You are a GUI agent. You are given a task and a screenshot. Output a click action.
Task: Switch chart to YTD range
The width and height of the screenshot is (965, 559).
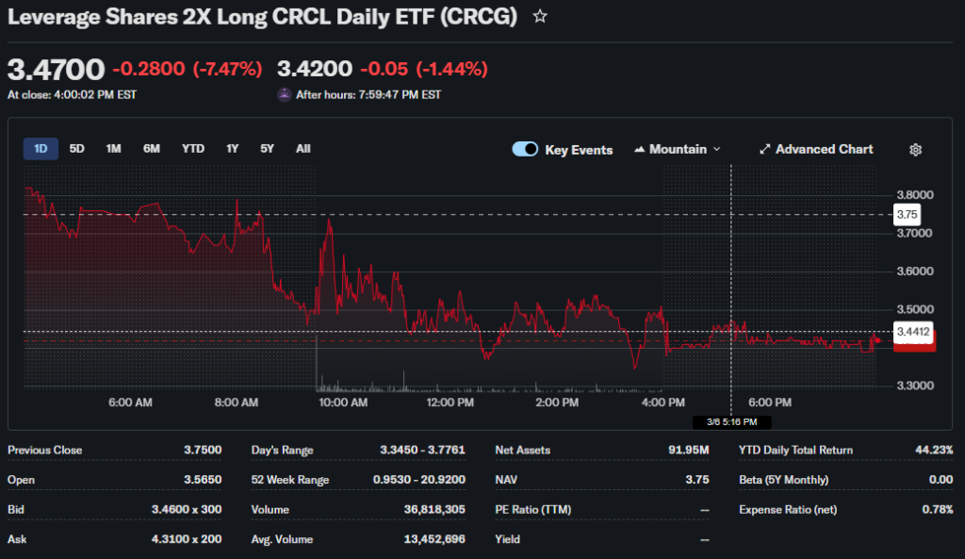(193, 148)
